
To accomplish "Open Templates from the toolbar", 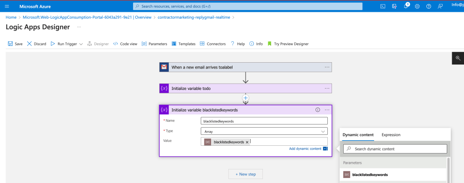I will click(183, 44).
